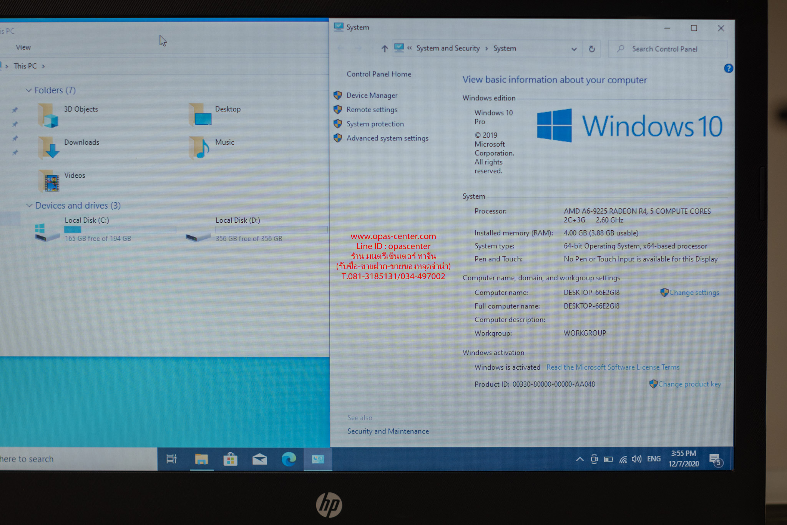Select the Videos folder icon
787x525 pixels.
coord(49,181)
